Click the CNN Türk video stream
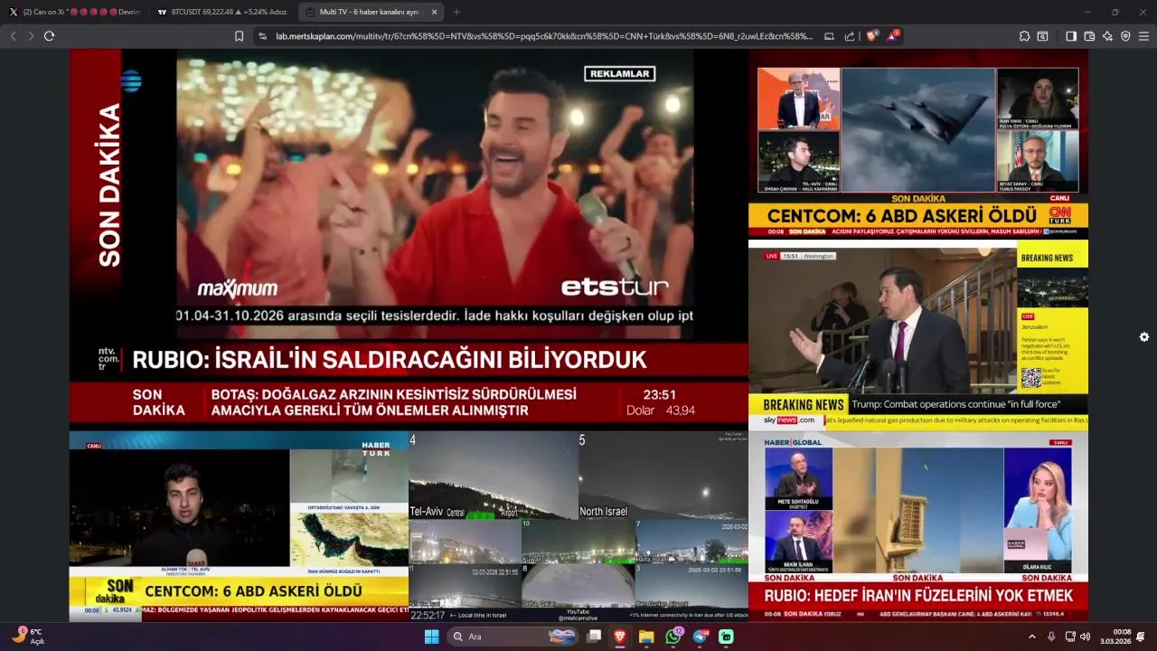Viewport: 1157px width, 651px height. (917, 144)
